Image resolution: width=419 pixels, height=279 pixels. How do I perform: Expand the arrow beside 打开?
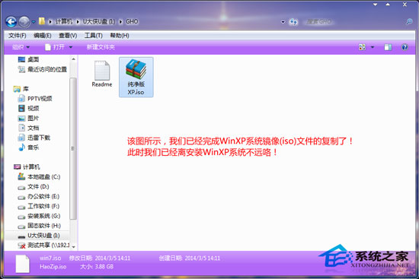tap(71, 47)
